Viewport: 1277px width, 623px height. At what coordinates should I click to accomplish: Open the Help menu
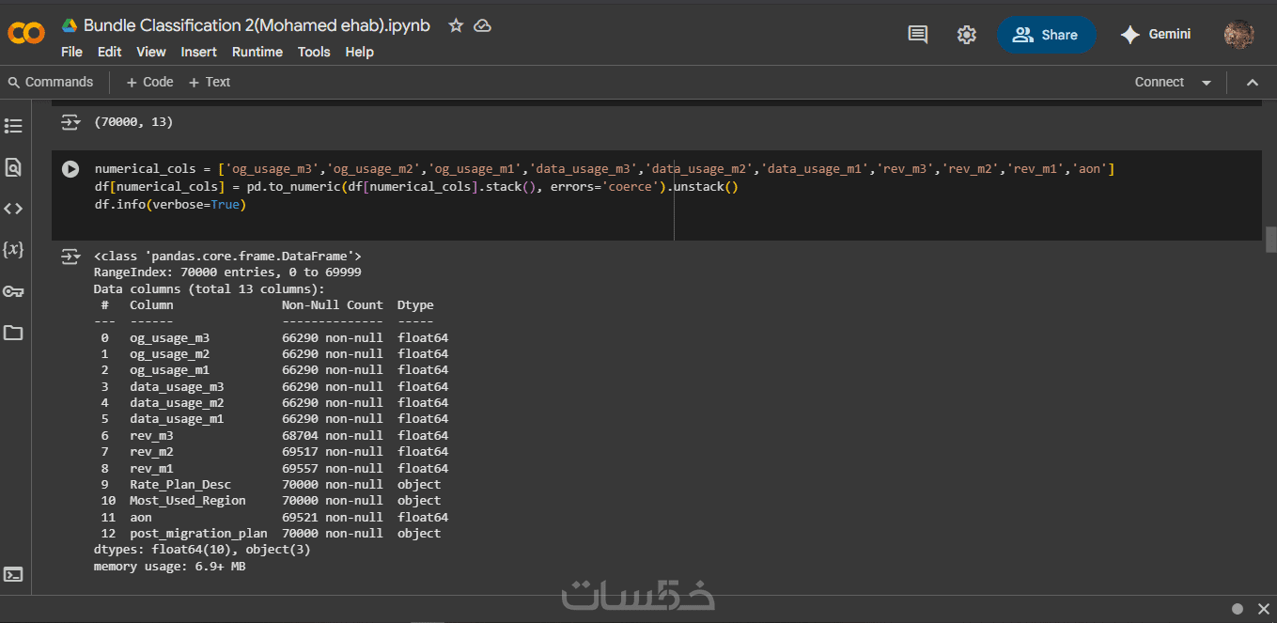(359, 52)
